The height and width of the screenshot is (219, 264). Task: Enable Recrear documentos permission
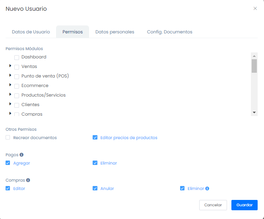point(8,138)
